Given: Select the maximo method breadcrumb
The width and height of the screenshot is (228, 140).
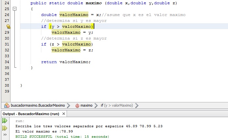Looking at the screenshot, I should (86, 105).
